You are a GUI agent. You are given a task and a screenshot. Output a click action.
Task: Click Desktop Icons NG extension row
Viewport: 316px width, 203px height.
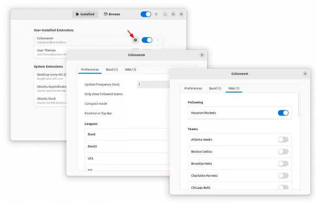(x=51, y=76)
